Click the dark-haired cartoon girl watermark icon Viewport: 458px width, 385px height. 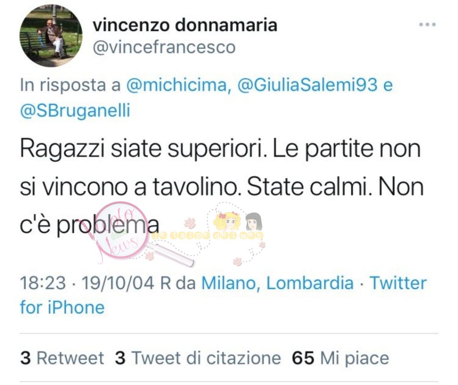pos(253,222)
